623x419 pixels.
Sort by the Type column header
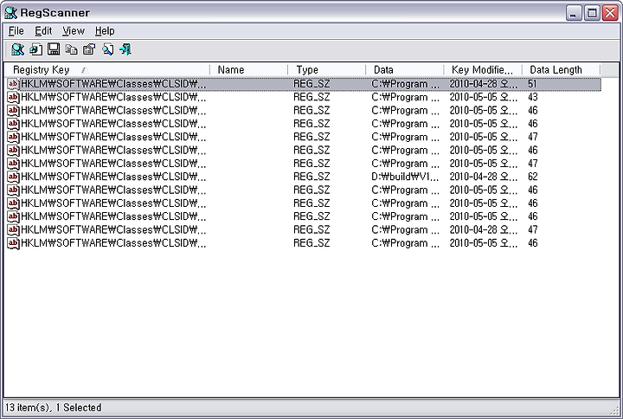(x=326, y=70)
